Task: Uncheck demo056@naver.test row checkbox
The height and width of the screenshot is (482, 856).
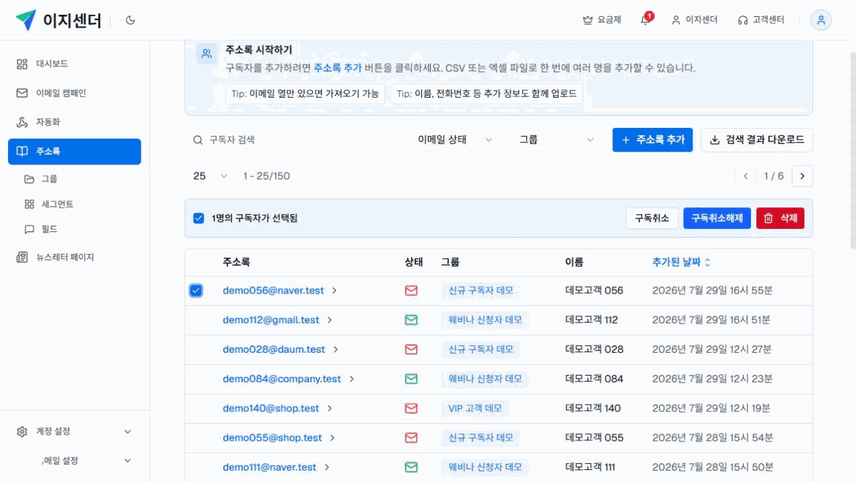Action: click(x=196, y=291)
